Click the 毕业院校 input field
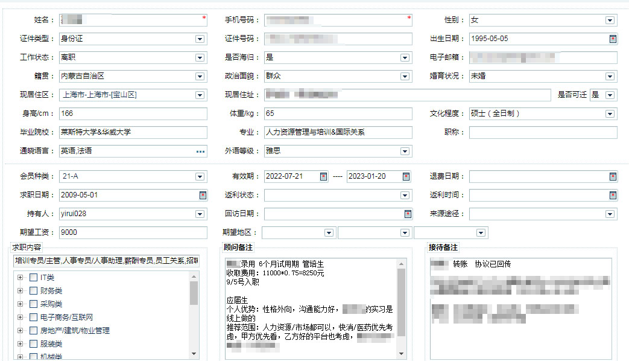629x361 pixels. (133, 132)
